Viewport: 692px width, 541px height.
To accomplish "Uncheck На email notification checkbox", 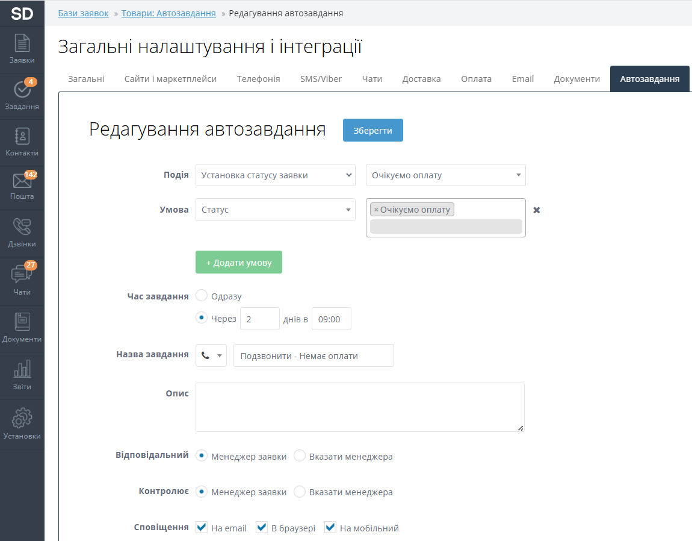I will coord(202,528).
